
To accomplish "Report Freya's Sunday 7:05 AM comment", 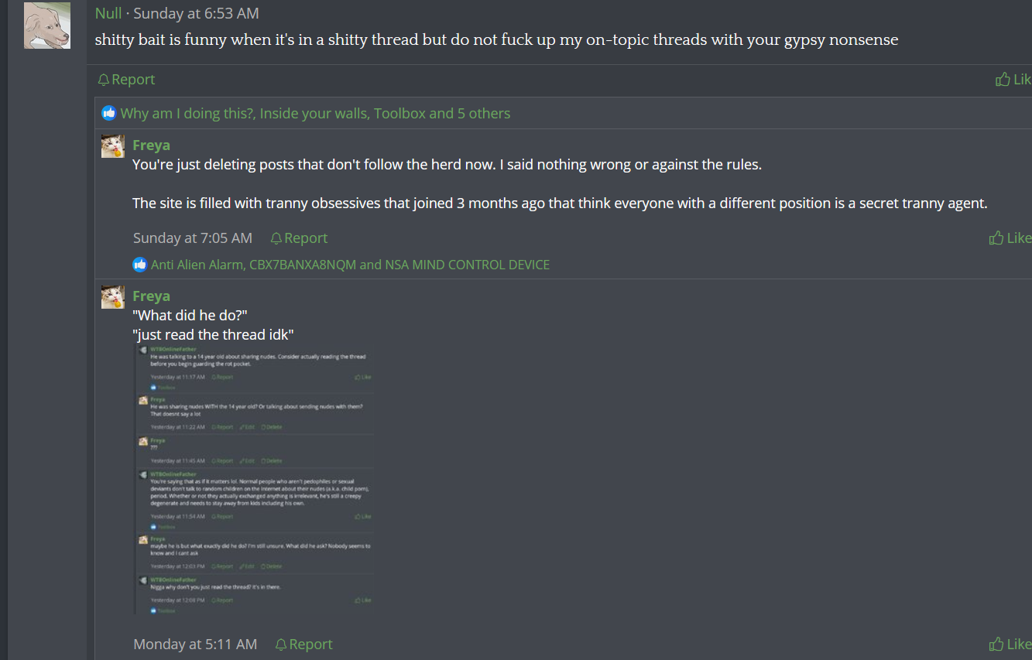I will pyautogui.click(x=299, y=238).
